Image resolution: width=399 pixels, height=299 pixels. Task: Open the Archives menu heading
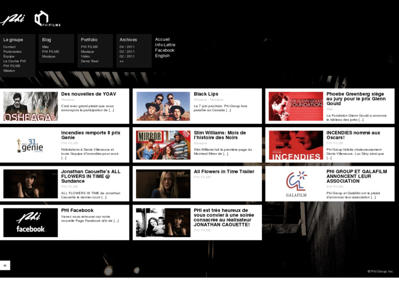pos(128,40)
